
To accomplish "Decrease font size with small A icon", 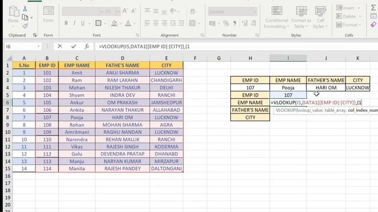I will 133,11.
